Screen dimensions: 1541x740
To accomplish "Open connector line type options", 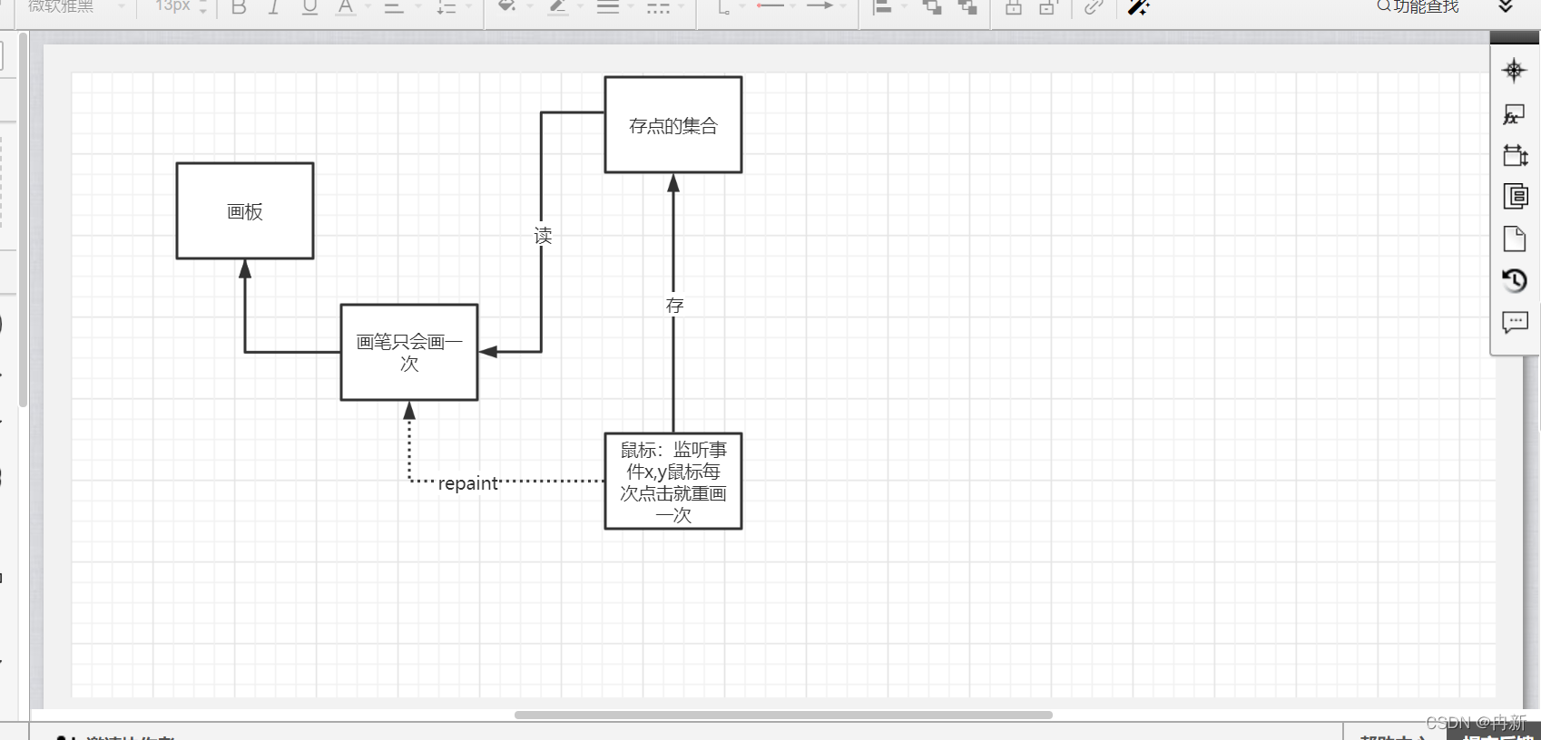I will [723, 7].
